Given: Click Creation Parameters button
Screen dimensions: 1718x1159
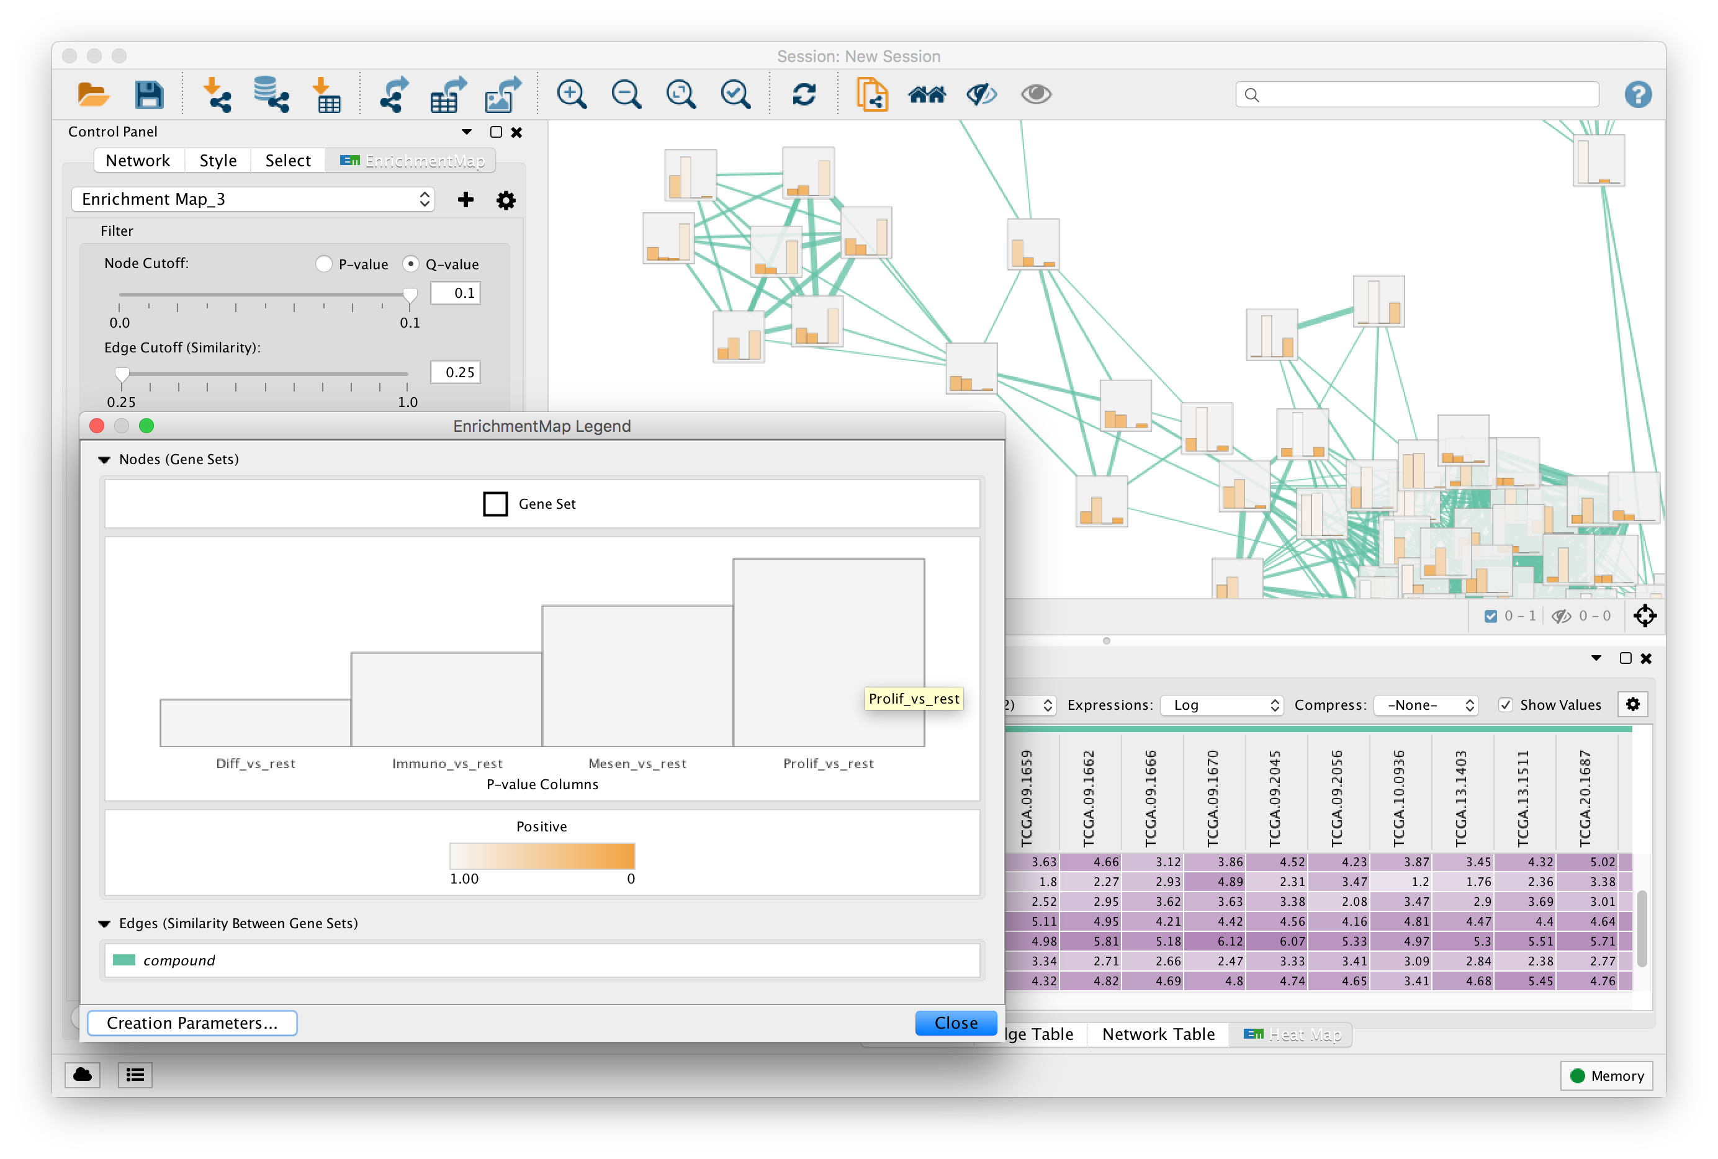Looking at the screenshot, I should click(191, 1023).
